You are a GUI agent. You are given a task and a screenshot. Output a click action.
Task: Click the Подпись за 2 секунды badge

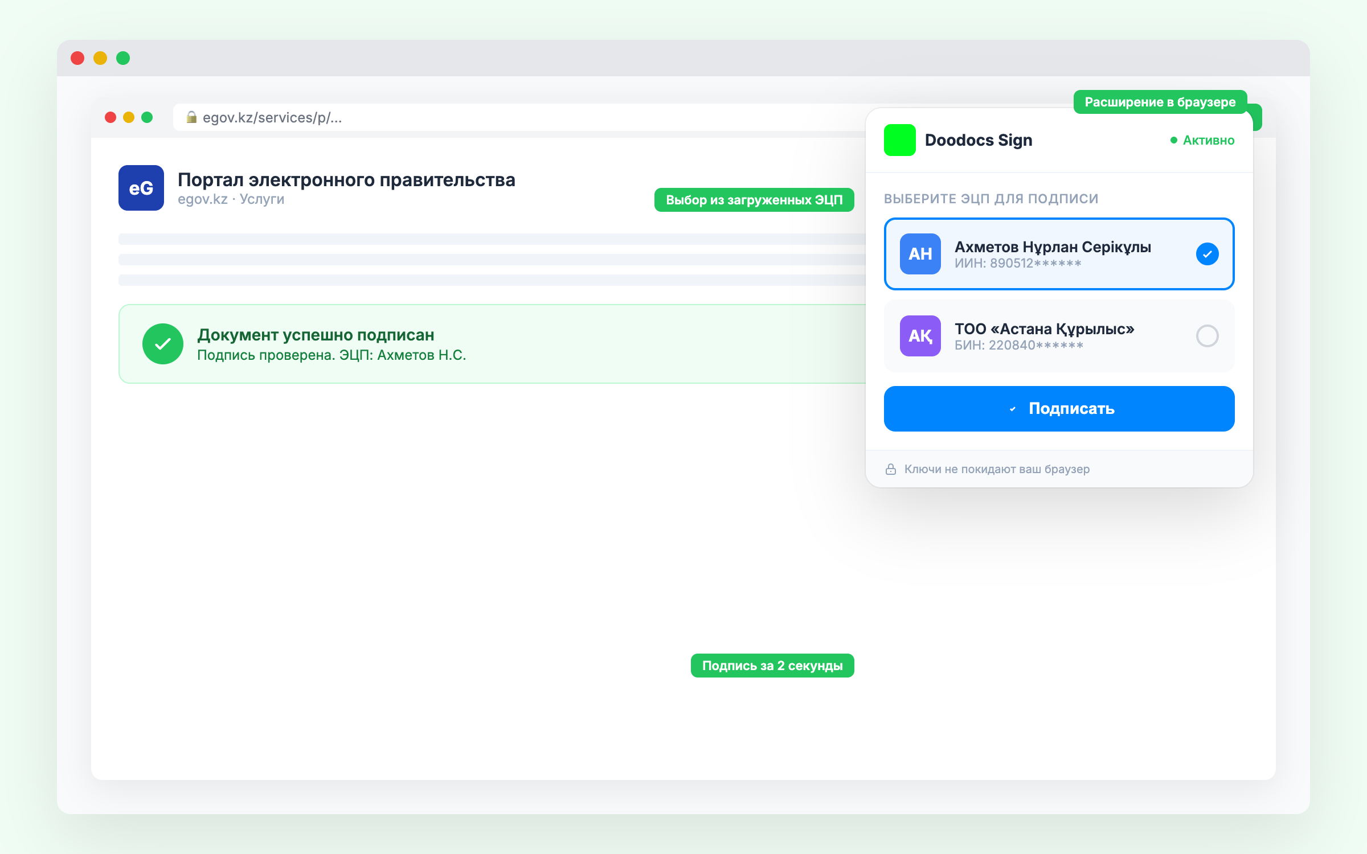772,666
